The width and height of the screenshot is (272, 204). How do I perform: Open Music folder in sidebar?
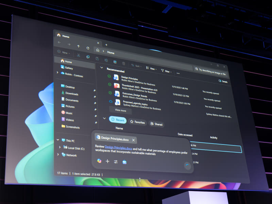pyautogui.click(x=67, y=113)
